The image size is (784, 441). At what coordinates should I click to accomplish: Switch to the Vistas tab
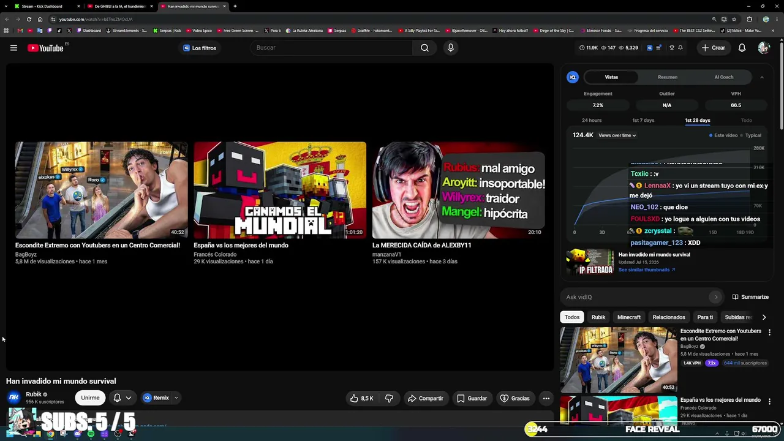tap(611, 77)
